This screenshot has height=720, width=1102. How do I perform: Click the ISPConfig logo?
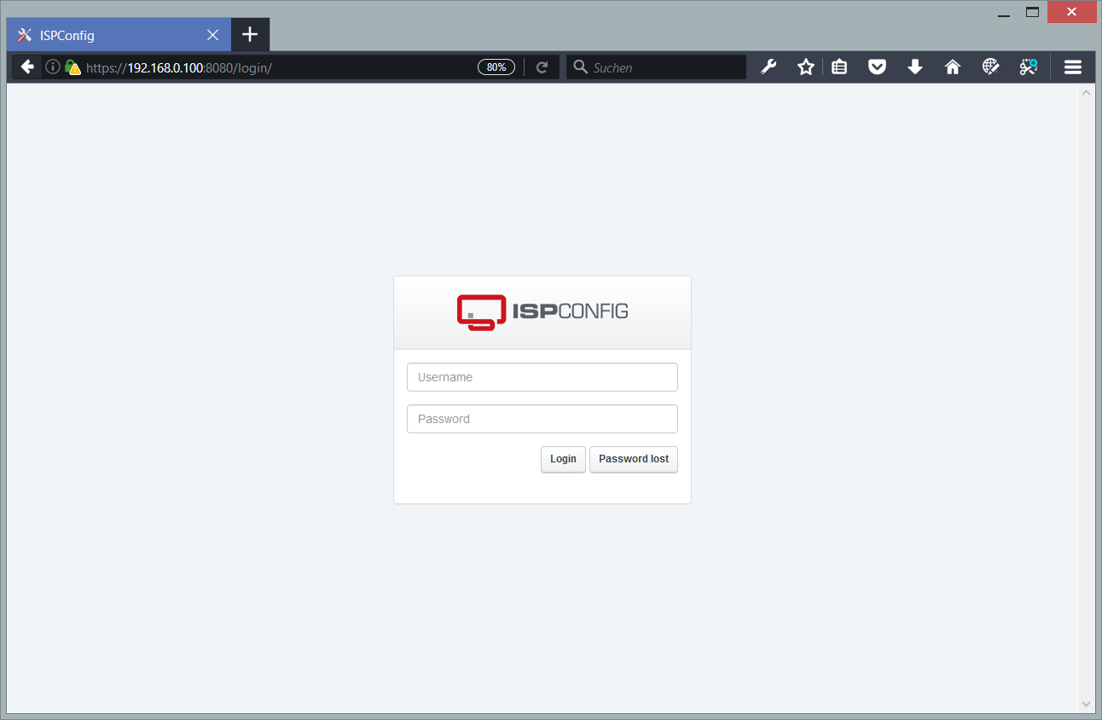(542, 312)
